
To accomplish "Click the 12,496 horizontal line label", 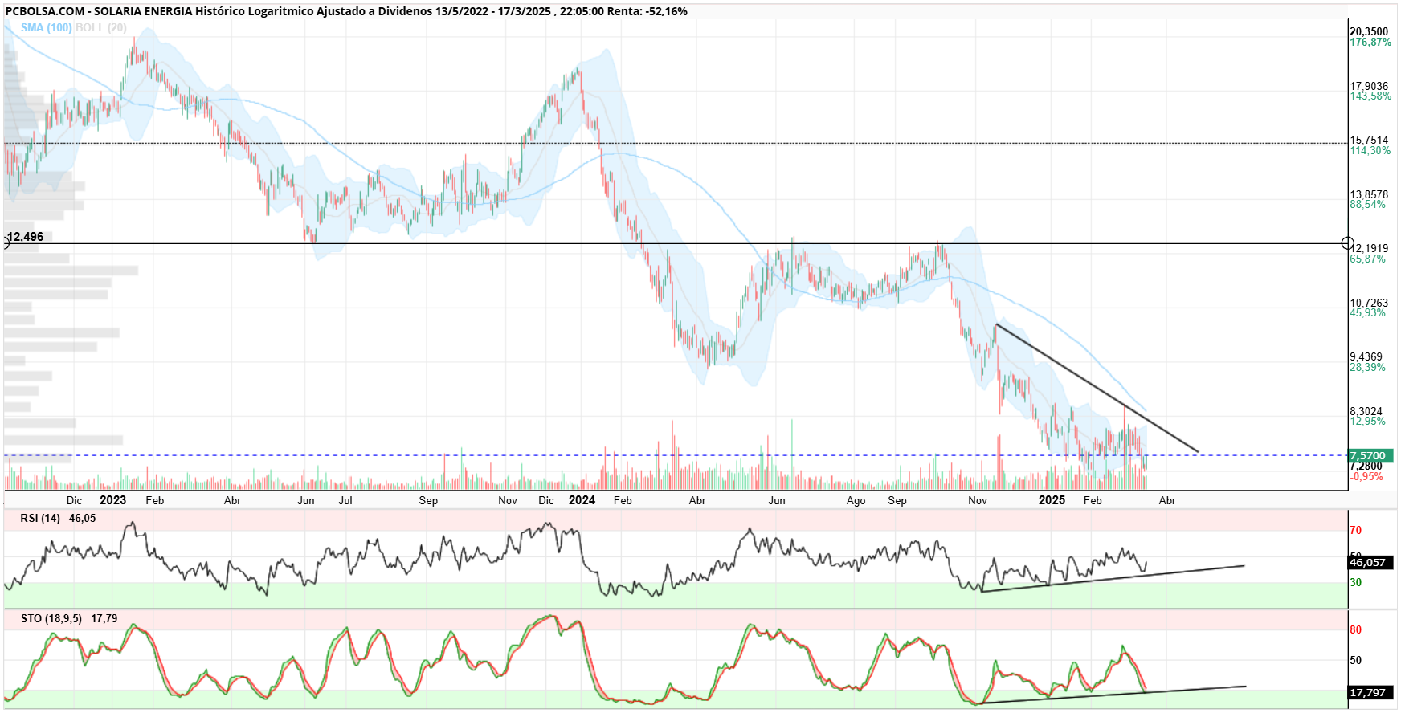I will click(x=25, y=237).
